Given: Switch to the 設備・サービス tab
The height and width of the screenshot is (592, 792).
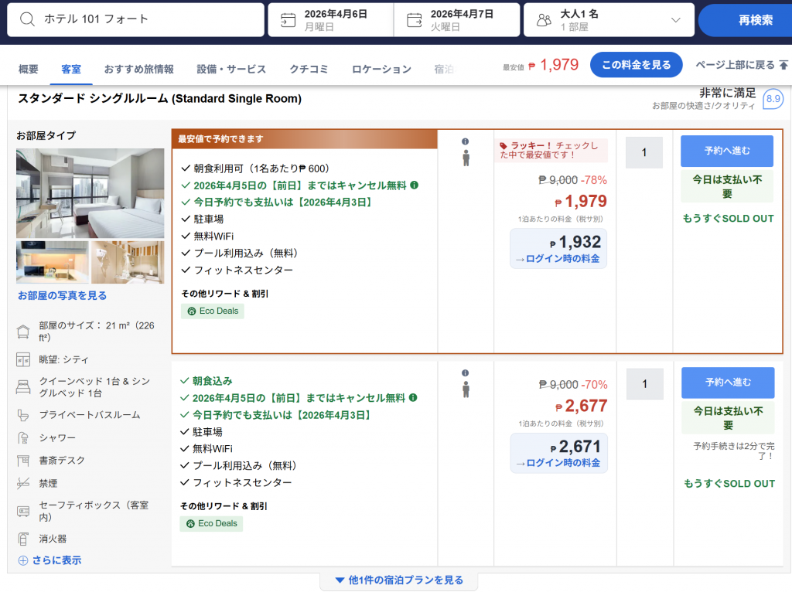Looking at the screenshot, I should (x=231, y=69).
